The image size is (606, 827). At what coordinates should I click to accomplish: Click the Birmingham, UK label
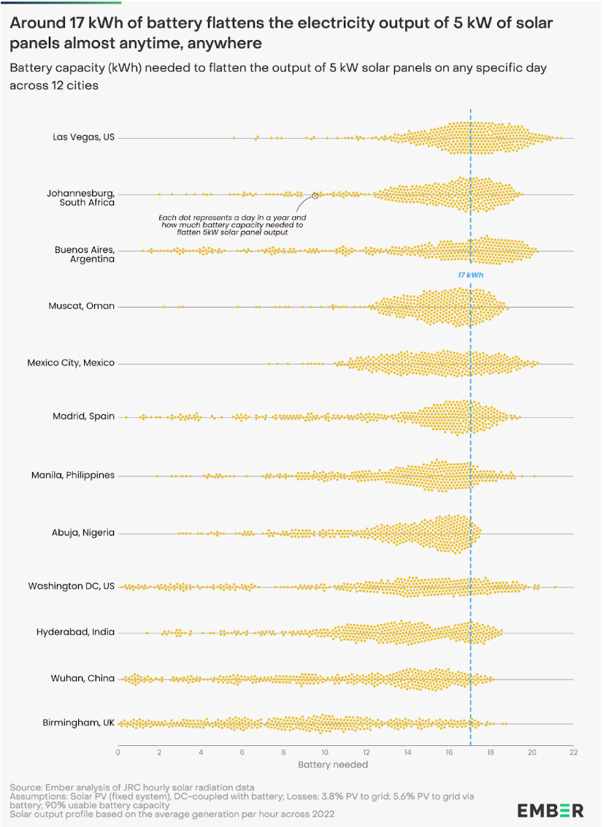79,723
